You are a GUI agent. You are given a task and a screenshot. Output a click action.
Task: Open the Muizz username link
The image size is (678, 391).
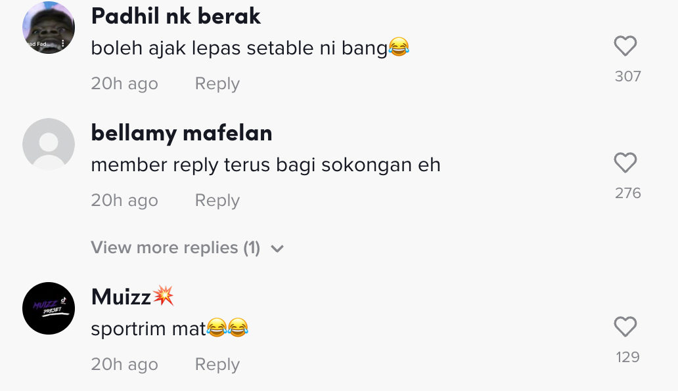tap(122, 297)
